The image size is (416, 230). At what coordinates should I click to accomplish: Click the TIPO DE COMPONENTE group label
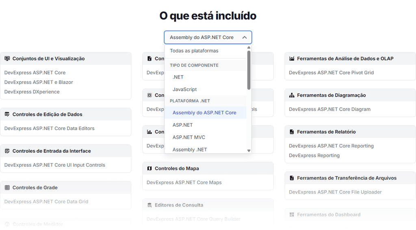pos(194,65)
